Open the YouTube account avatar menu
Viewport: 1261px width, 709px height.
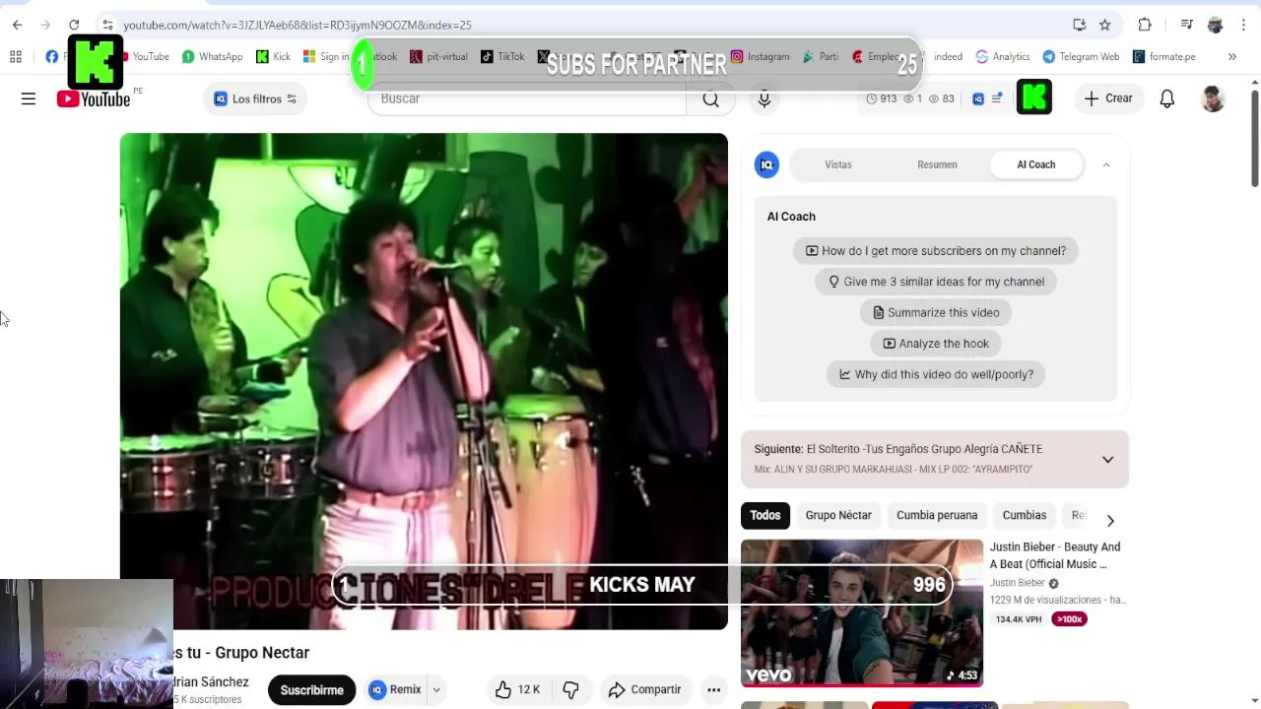coord(1213,98)
